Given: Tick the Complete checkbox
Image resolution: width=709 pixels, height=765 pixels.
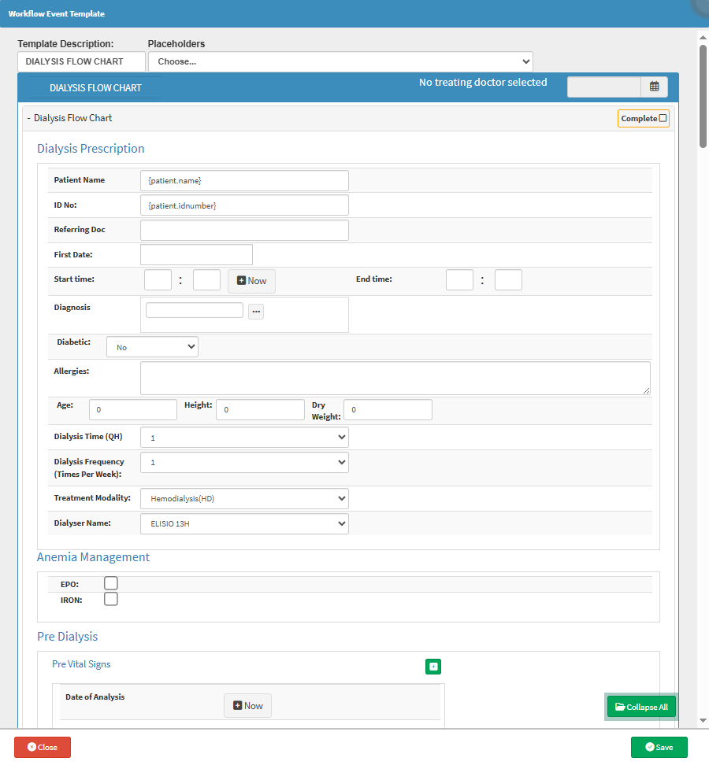Looking at the screenshot, I should click(663, 118).
